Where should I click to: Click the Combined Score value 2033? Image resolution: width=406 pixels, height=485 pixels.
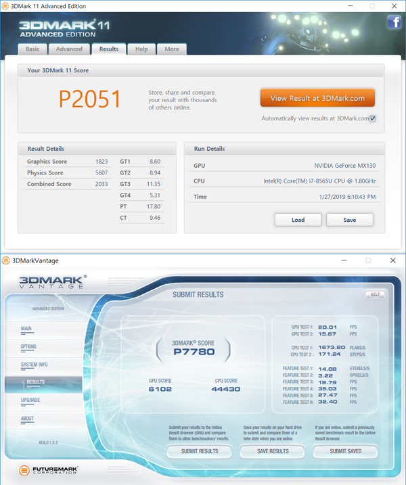[101, 184]
